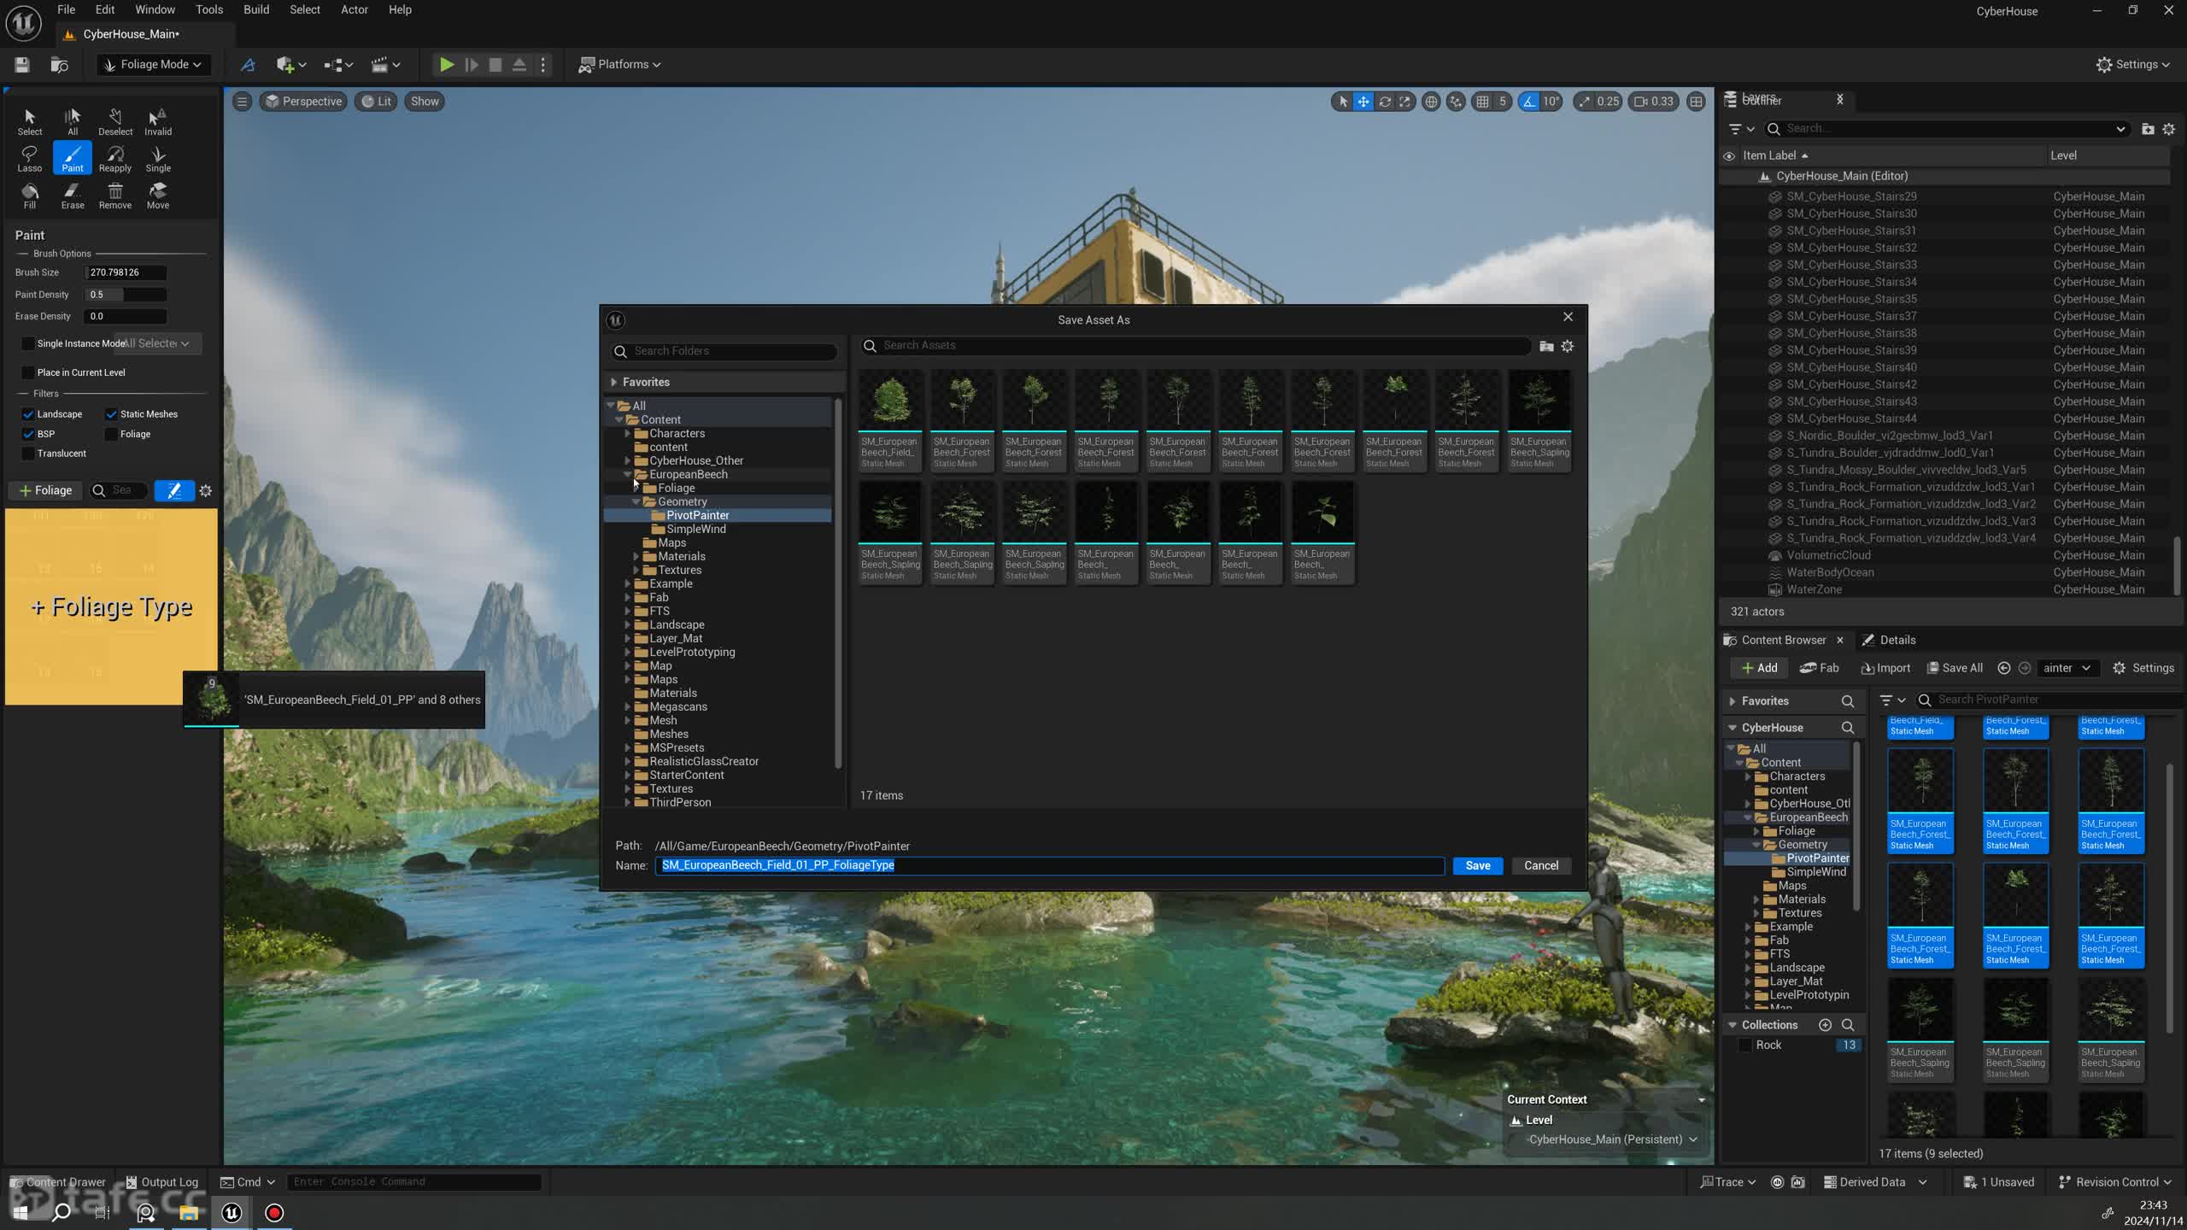Click the Cancel button in dialog
Image resolution: width=2187 pixels, height=1230 pixels.
click(1541, 865)
